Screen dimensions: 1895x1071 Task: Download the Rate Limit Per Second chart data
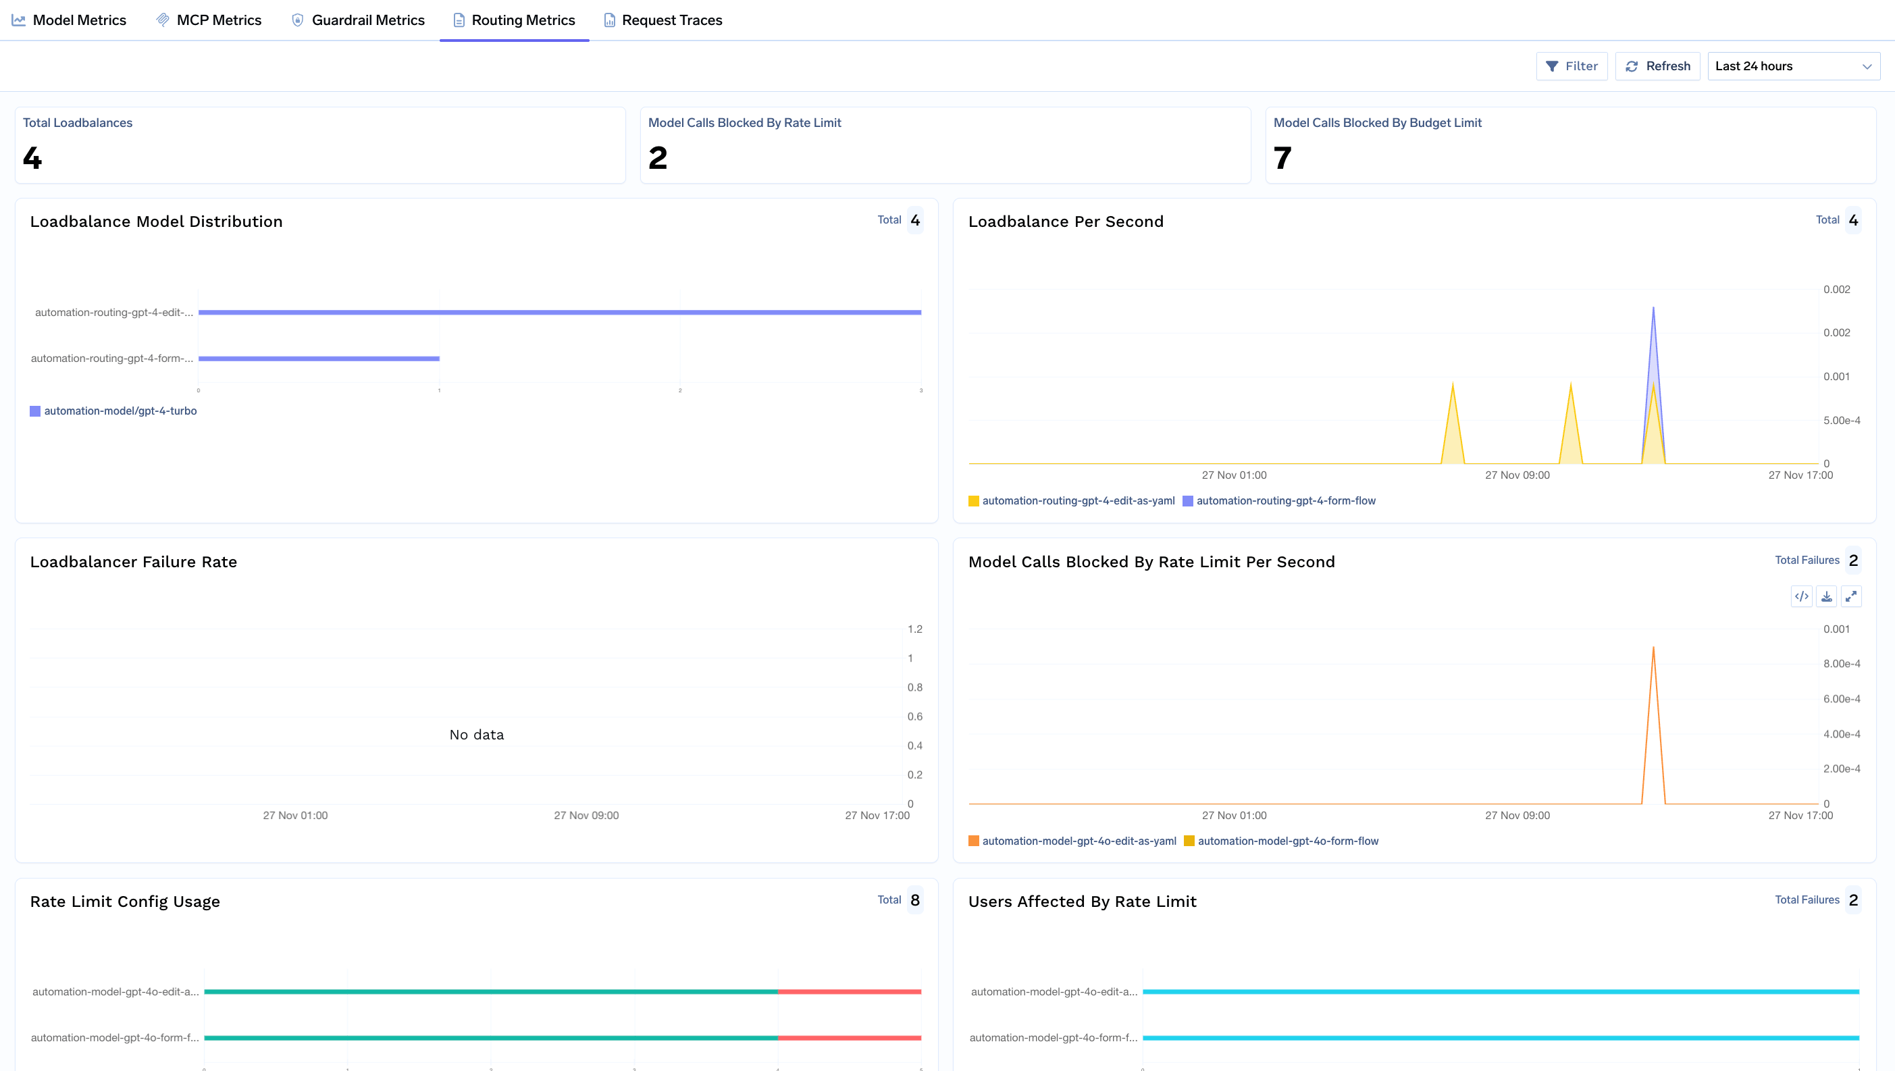(1827, 596)
